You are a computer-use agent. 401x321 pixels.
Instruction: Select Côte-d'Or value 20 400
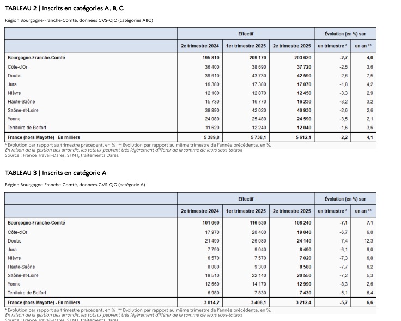click(x=259, y=232)
